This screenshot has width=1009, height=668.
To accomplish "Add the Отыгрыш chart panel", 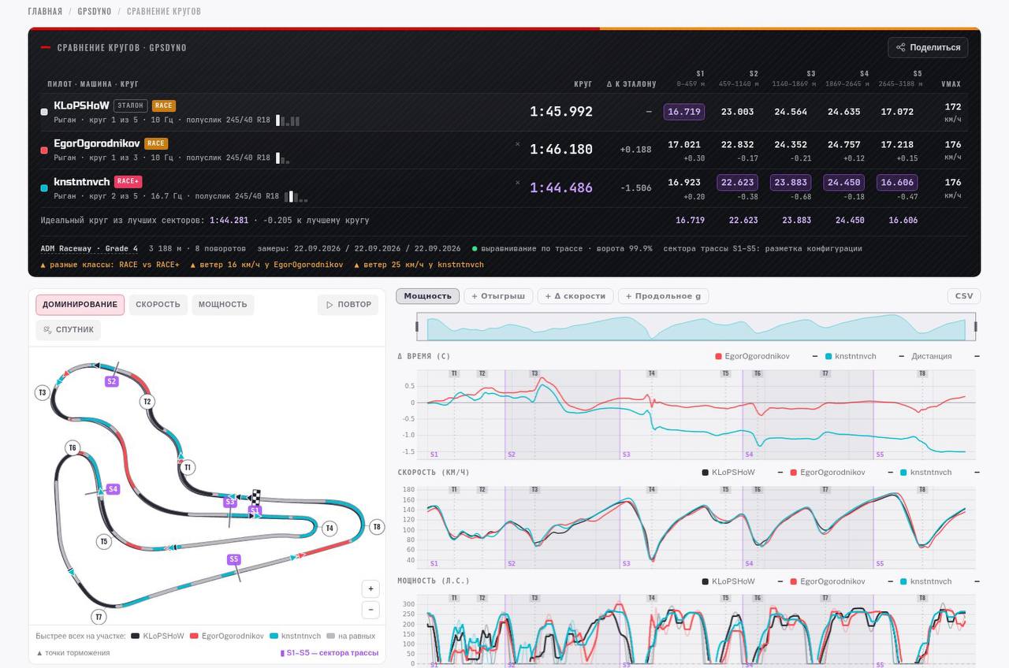I will [498, 296].
